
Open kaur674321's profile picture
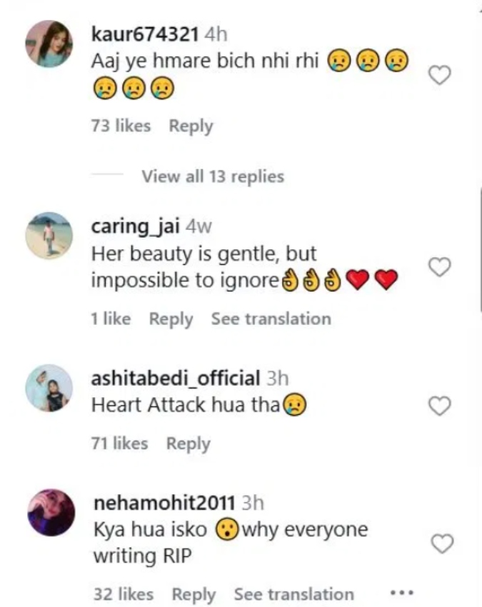click(x=49, y=44)
